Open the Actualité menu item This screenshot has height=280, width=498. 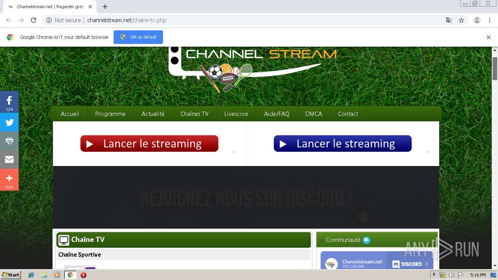(153, 114)
